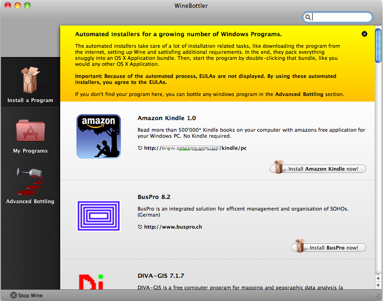
Task: Open the My Programs folder icon
Action: pyautogui.click(x=30, y=131)
